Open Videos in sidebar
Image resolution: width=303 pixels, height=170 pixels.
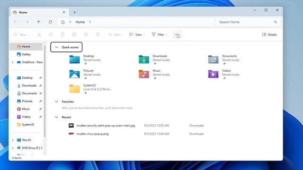[27, 117]
